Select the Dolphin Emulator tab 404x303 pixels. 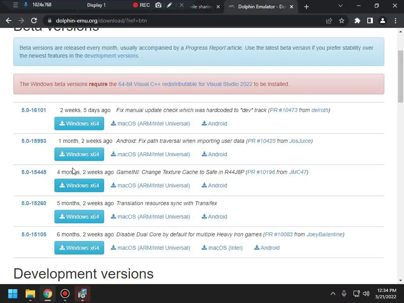click(261, 7)
